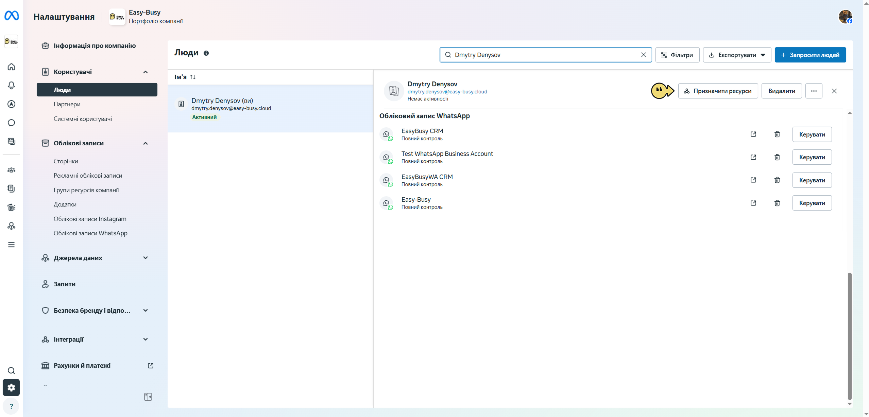Open notifications bell icon

click(11, 85)
